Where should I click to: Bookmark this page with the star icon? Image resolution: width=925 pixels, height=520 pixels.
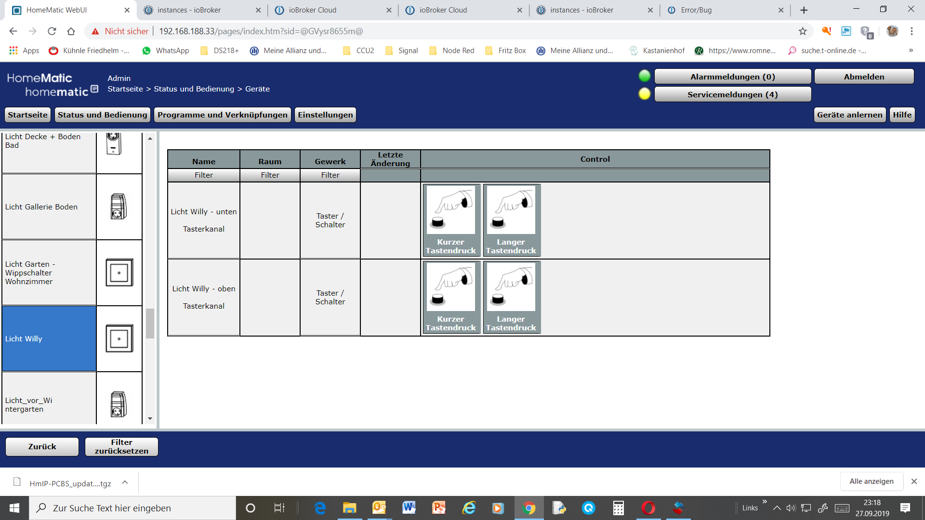click(803, 31)
